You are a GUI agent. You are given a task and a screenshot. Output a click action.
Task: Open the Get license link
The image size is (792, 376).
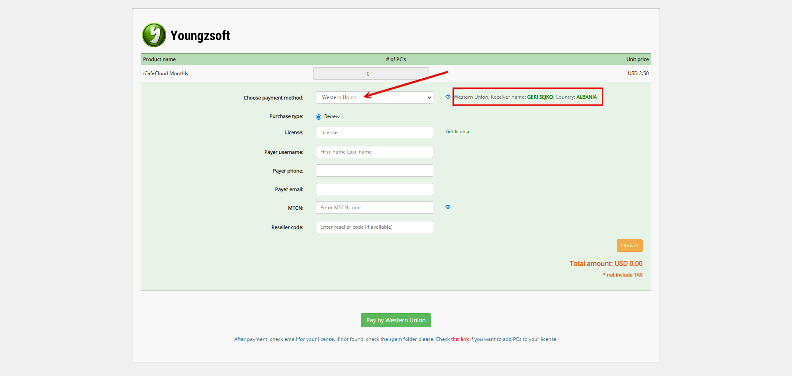click(x=457, y=132)
